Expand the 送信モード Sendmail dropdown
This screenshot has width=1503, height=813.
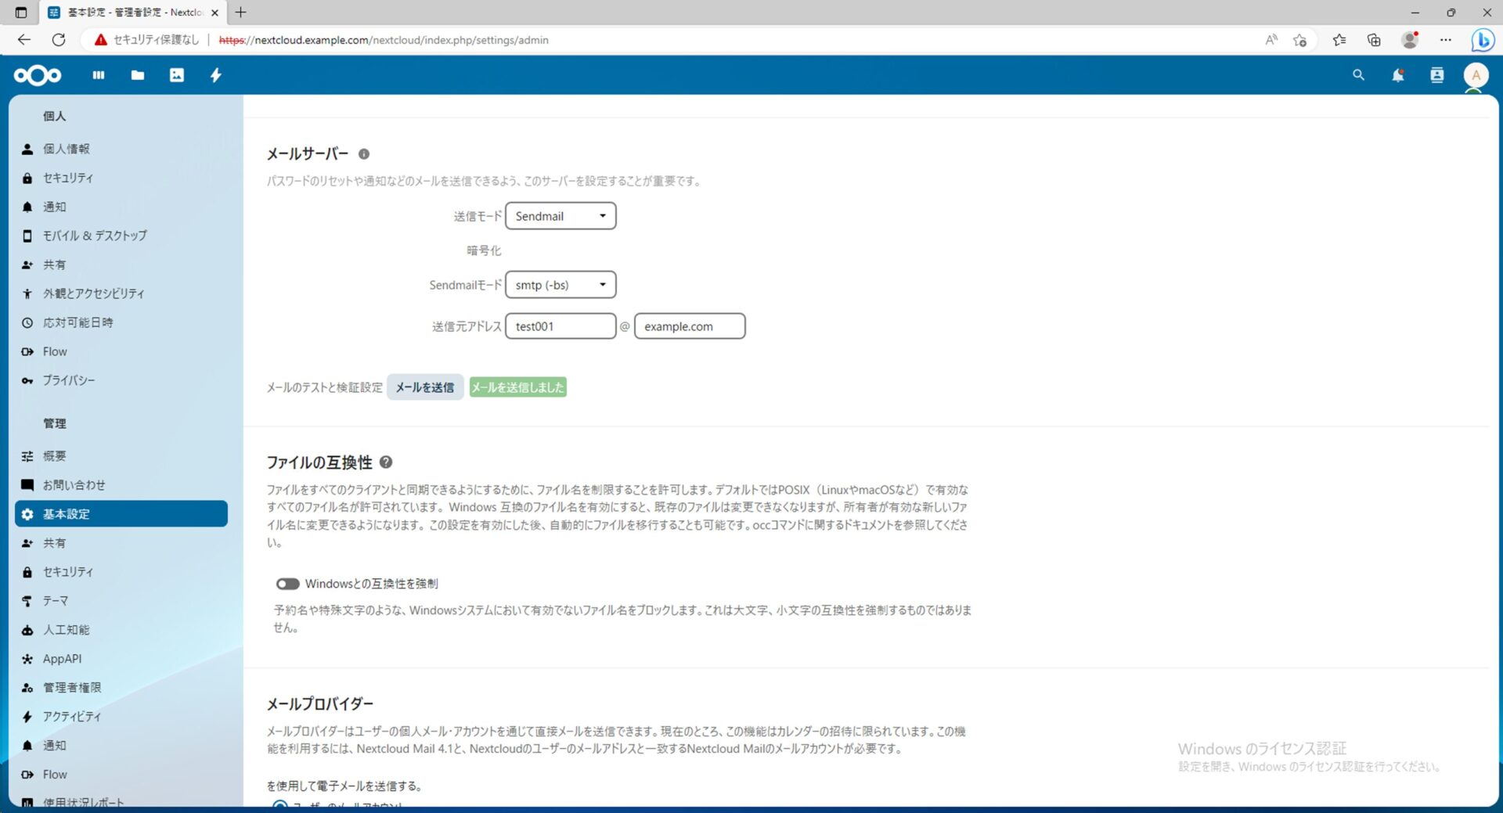pyautogui.click(x=560, y=216)
